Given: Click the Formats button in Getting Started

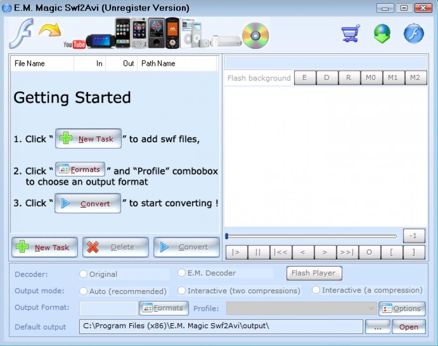Looking at the screenshot, I should (80, 169).
